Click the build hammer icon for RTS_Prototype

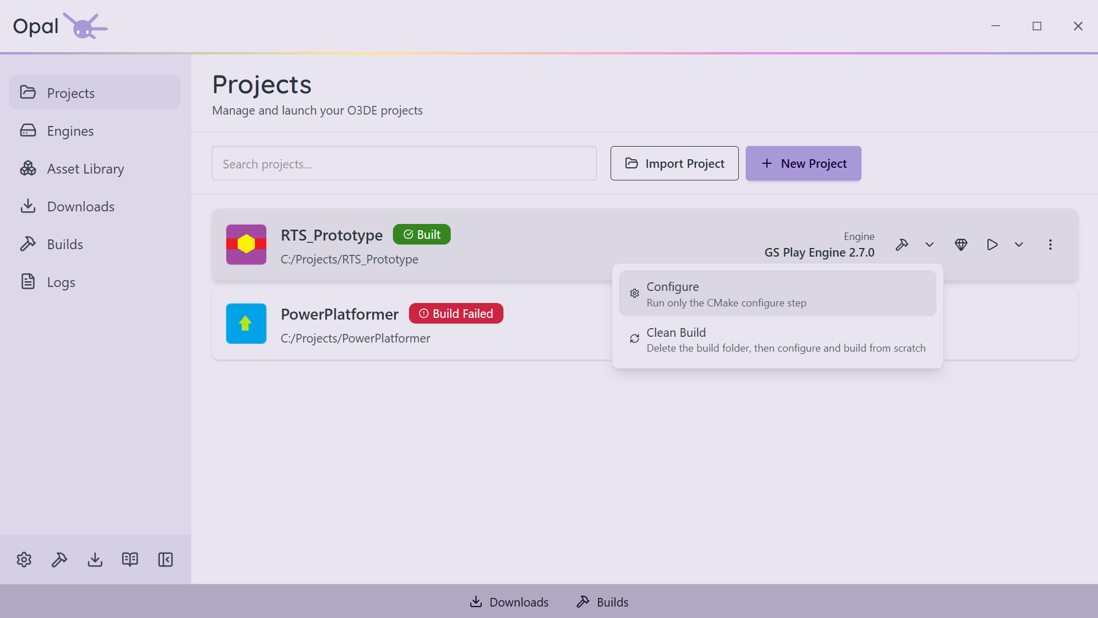point(902,245)
